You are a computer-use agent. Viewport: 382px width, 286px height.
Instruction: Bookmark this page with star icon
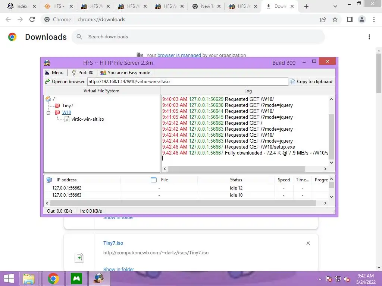pos(335,19)
